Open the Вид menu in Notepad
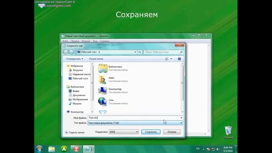This screenshot has height=153, width=272. tap(95, 41)
